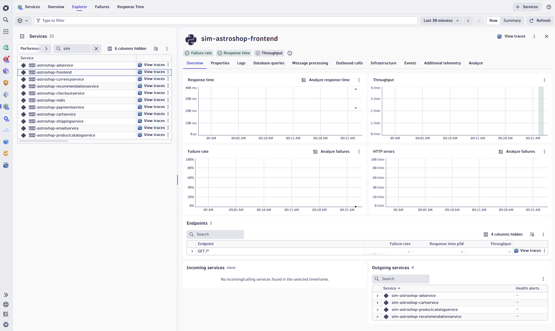The width and height of the screenshot is (555, 331).
Task: Click the Type to filter input field
Action: 224,21
